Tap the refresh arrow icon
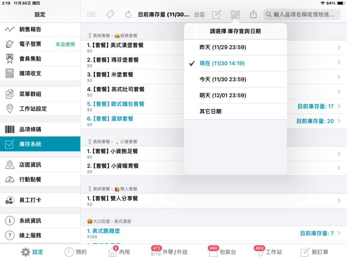 pos(128,15)
